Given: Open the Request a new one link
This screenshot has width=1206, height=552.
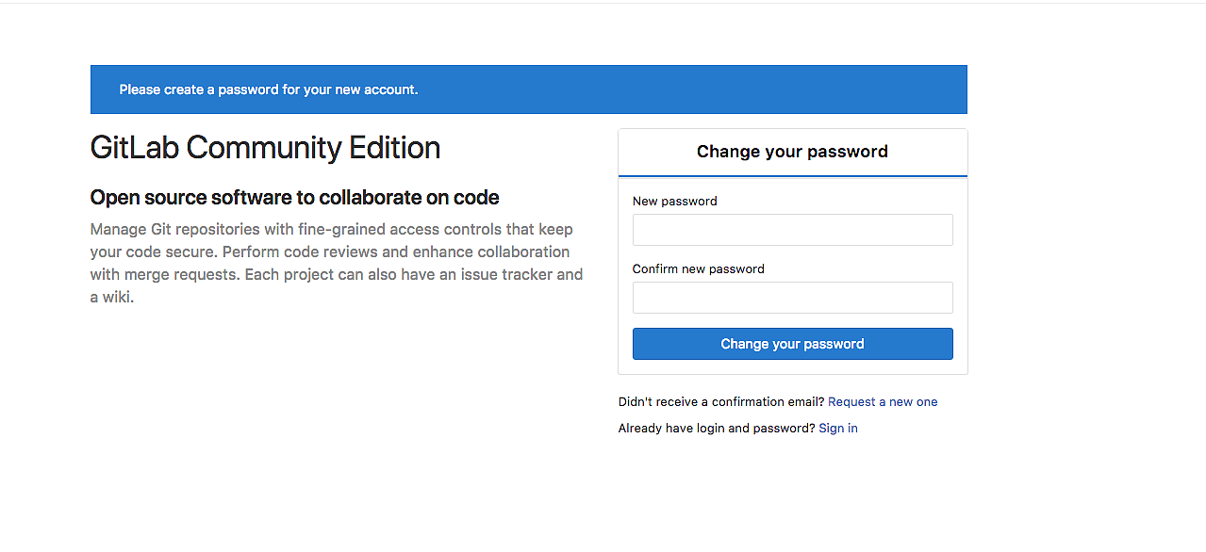Looking at the screenshot, I should [883, 402].
